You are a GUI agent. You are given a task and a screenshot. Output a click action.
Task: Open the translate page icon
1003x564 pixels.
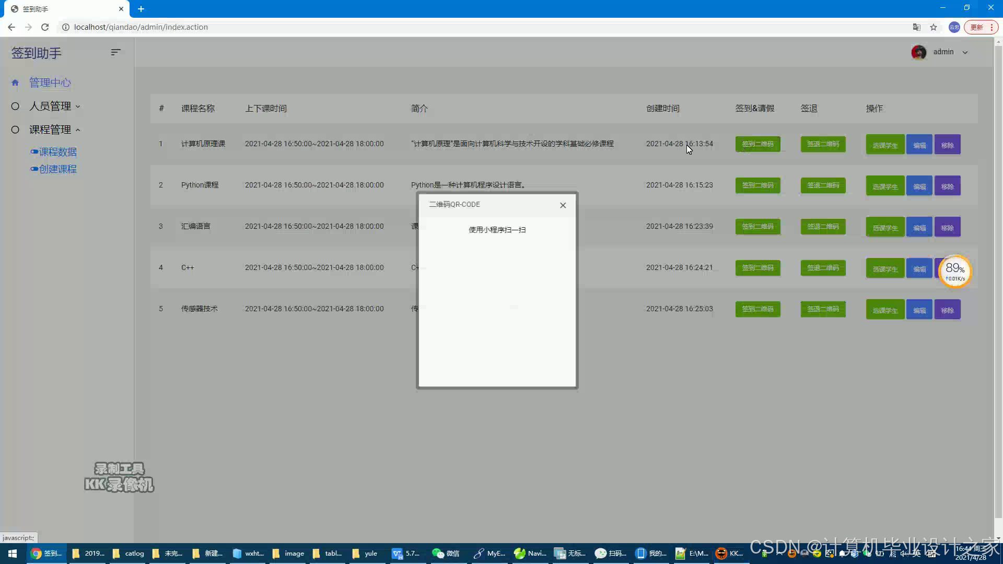pyautogui.click(x=917, y=27)
